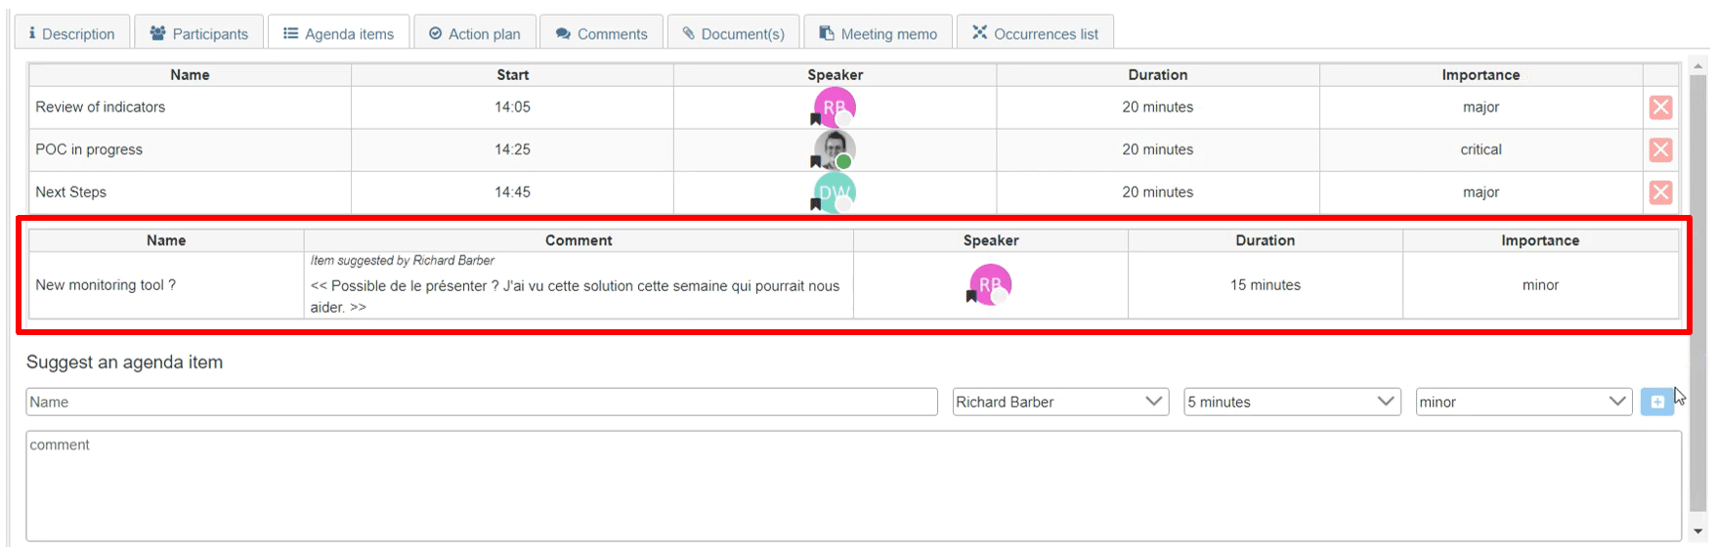This screenshot has height=552, width=1716.
Task: Go to the Meeting memo tab
Action: (x=877, y=33)
